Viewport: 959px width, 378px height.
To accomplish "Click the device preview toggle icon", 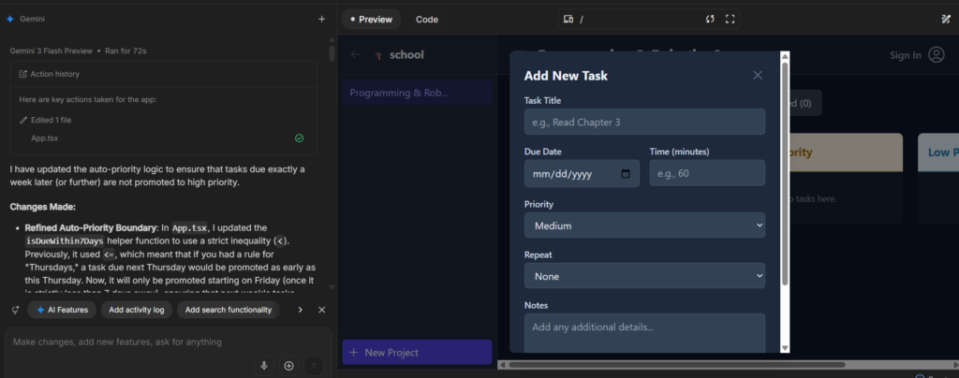I will tap(568, 19).
